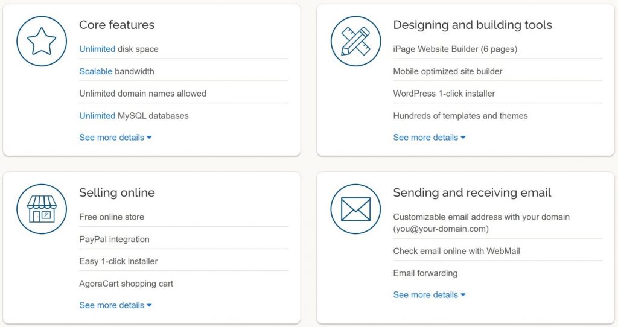Select the Selling online heading
This screenshot has height=327, width=618.
pos(116,192)
